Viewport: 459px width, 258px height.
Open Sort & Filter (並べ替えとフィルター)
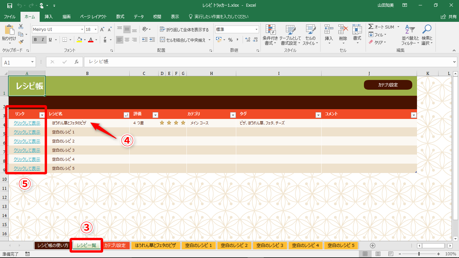click(410, 35)
